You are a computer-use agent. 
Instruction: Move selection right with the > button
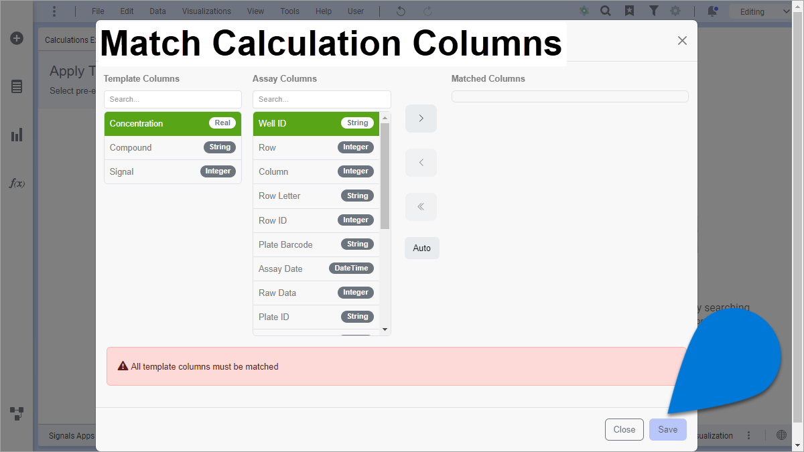coord(421,119)
